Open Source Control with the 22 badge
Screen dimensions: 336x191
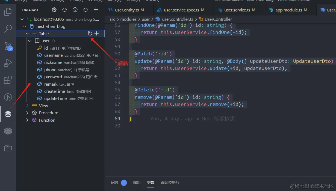point(8,46)
